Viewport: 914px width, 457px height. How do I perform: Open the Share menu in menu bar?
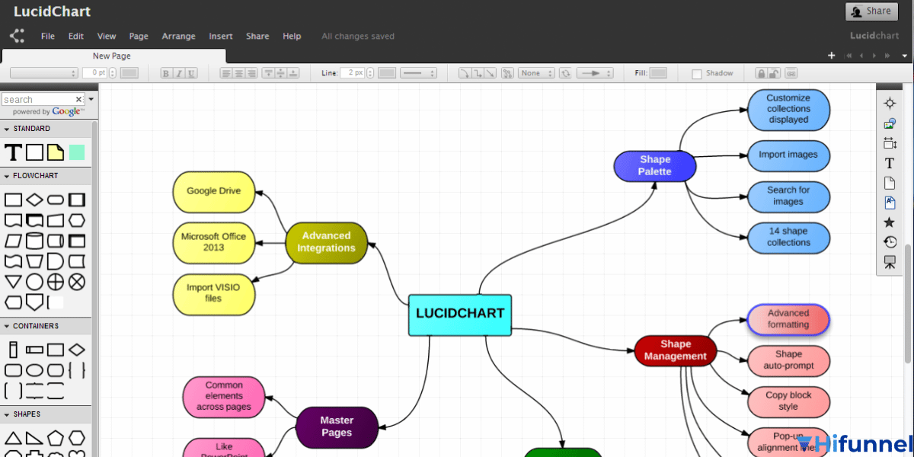pos(257,36)
